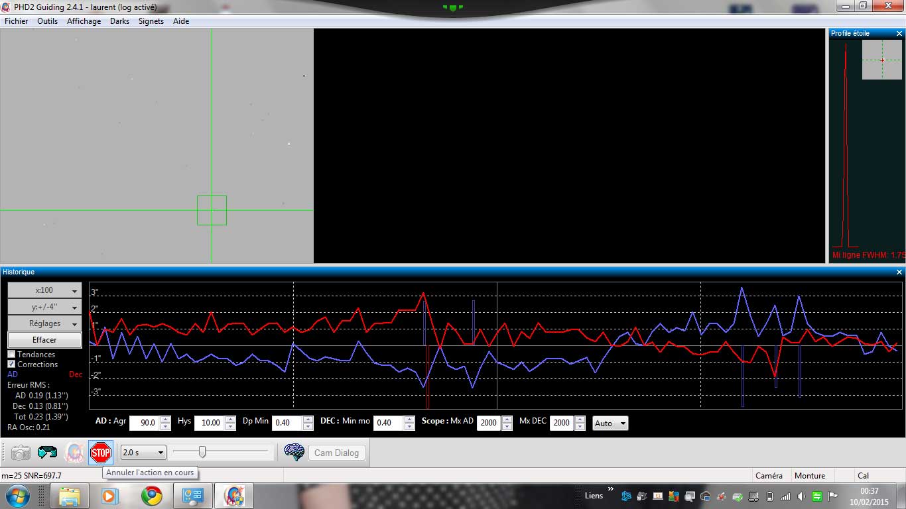Increase DEC Min mo with up arrow

click(409, 420)
